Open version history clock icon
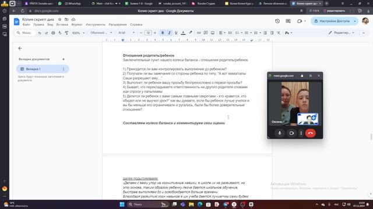This screenshot has width=373, height=209. 277,21
